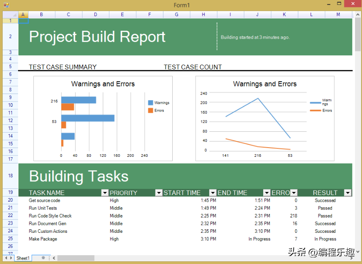Click 'TEST CASE COUNT' heading
362x264 pixels.
[x=193, y=67]
